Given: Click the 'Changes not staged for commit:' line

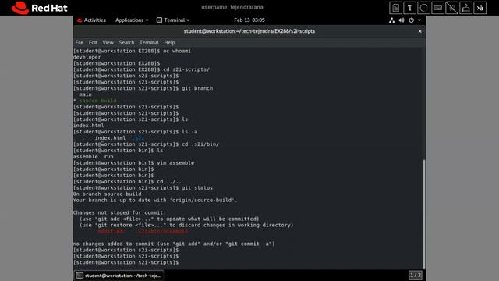Looking at the screenshot, I should (x=119, y=212).
